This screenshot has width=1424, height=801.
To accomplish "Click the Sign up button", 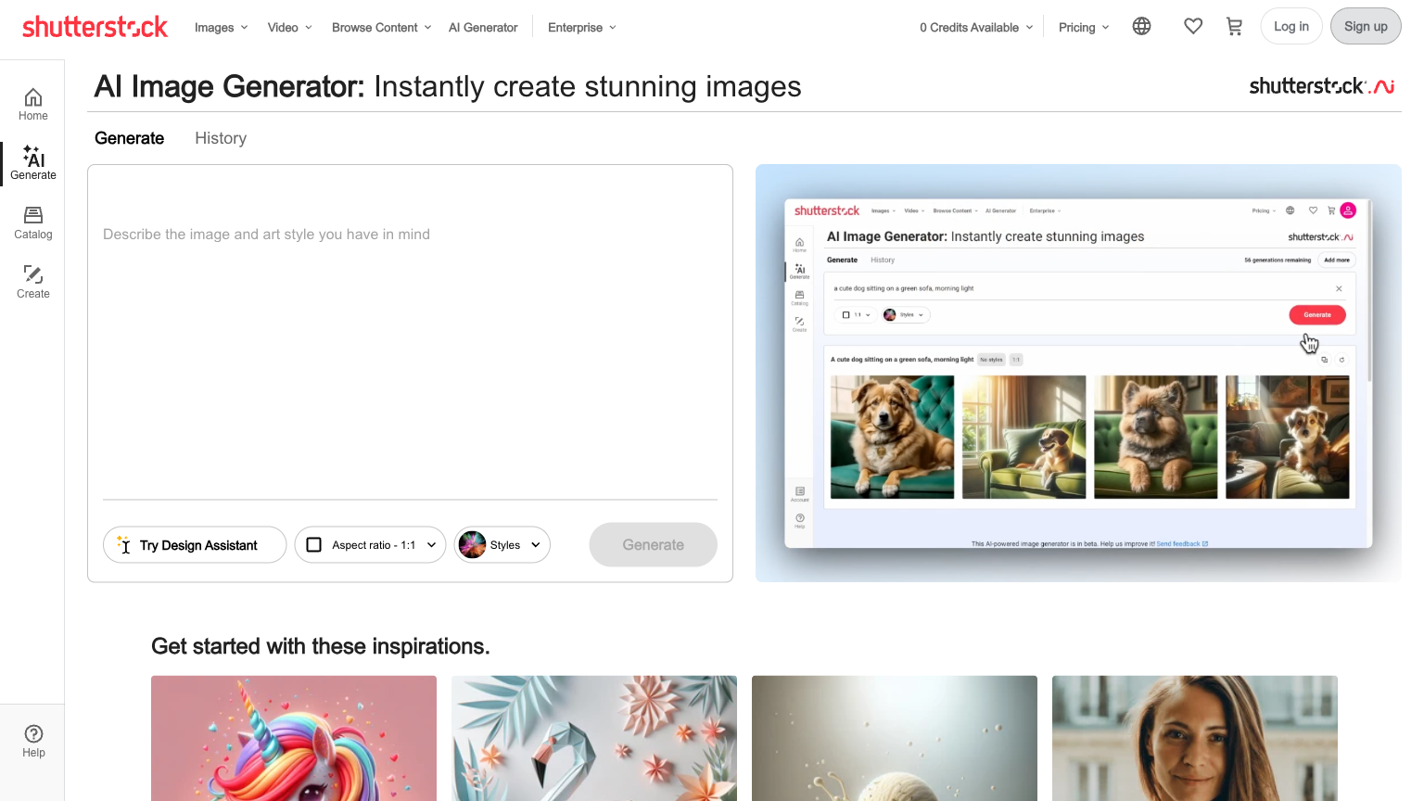I will click(x=1365, y=26).
